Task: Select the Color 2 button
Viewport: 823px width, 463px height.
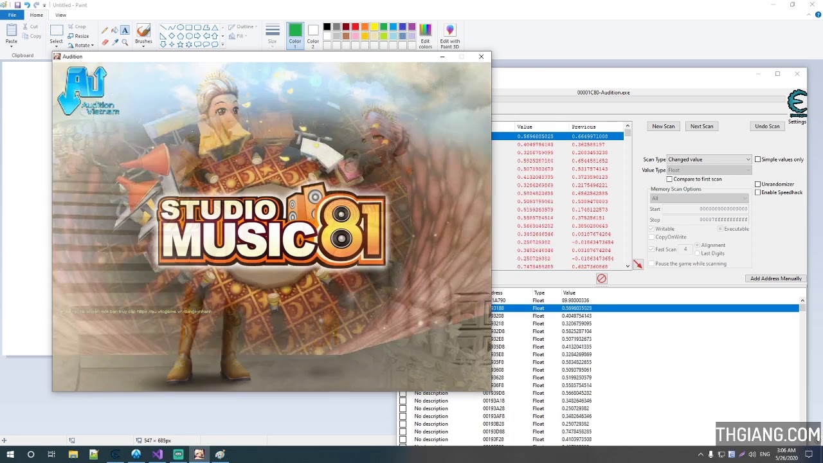Action: point(313,35)
